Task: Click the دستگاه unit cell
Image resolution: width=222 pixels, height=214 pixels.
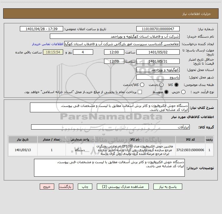Action: pyautogui.click(x=80, y=150)
